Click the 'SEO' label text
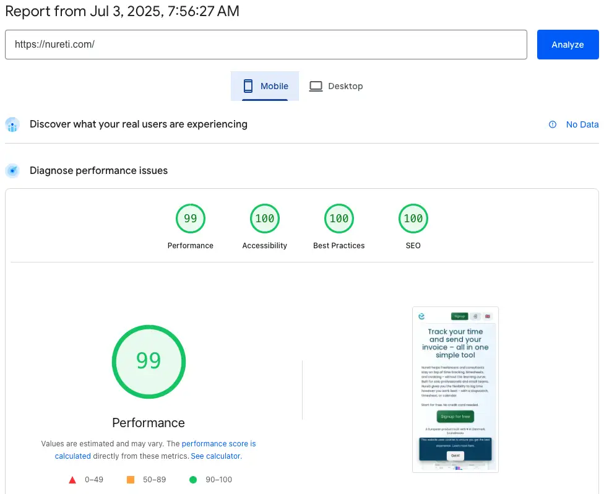This screenshot has width=604, height=494. point(413,246)
